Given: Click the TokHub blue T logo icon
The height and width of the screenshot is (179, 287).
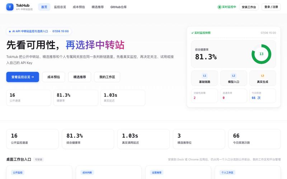Looking at the screenshot, I should (x=10, y=7).
